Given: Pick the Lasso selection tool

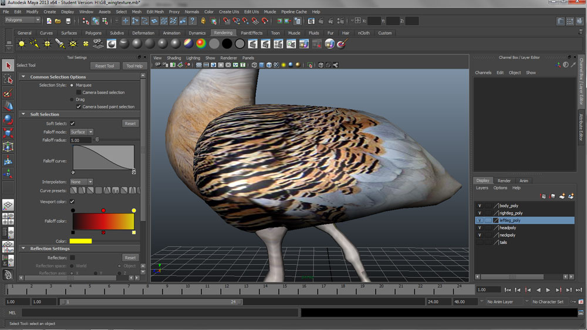Looking at the screenshot, I should (8, 79).
